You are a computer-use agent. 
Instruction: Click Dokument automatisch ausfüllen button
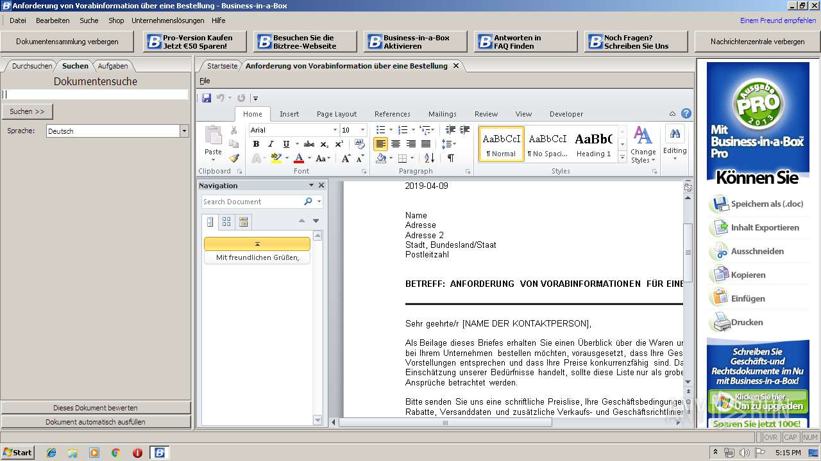96,422
